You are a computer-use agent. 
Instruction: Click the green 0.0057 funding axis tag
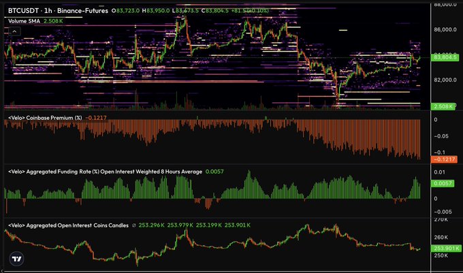[x=443, y=184]
